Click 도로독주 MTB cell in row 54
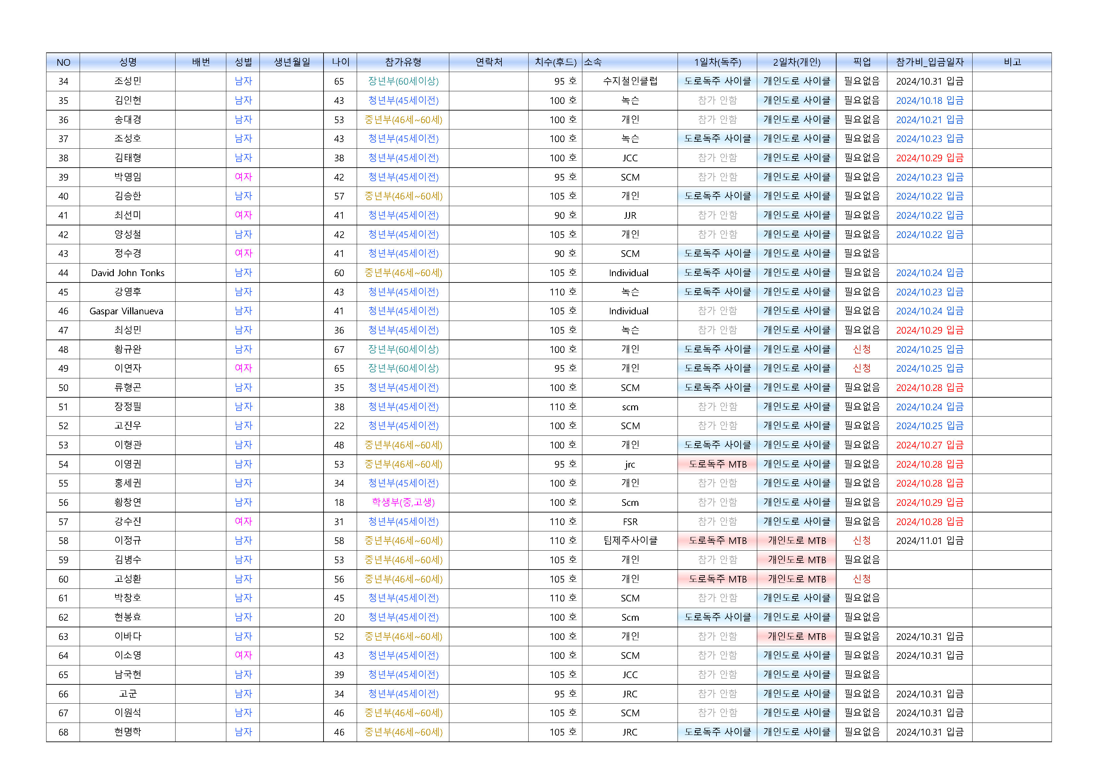The image size is (1098, 776). (x=717, y=464)
